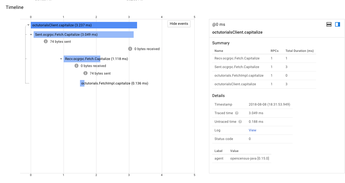Select the octutorialsClient.capitalize timeline bar

(84, 25)
